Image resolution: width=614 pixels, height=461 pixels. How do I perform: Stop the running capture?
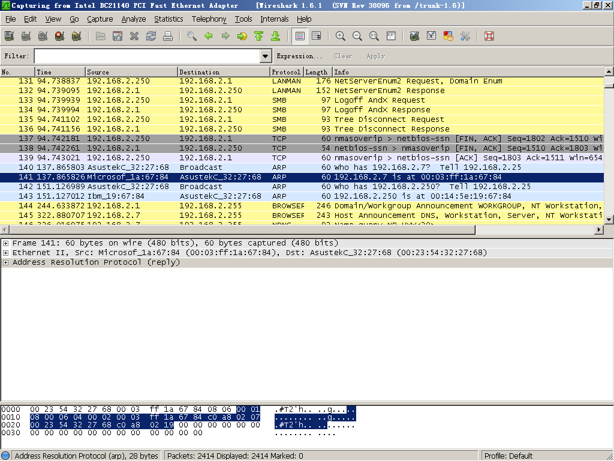tap(60, 37)
